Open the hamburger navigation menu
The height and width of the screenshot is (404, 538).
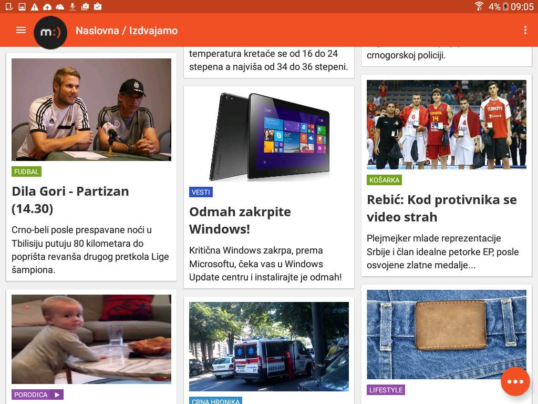click(x=21, y=31)
